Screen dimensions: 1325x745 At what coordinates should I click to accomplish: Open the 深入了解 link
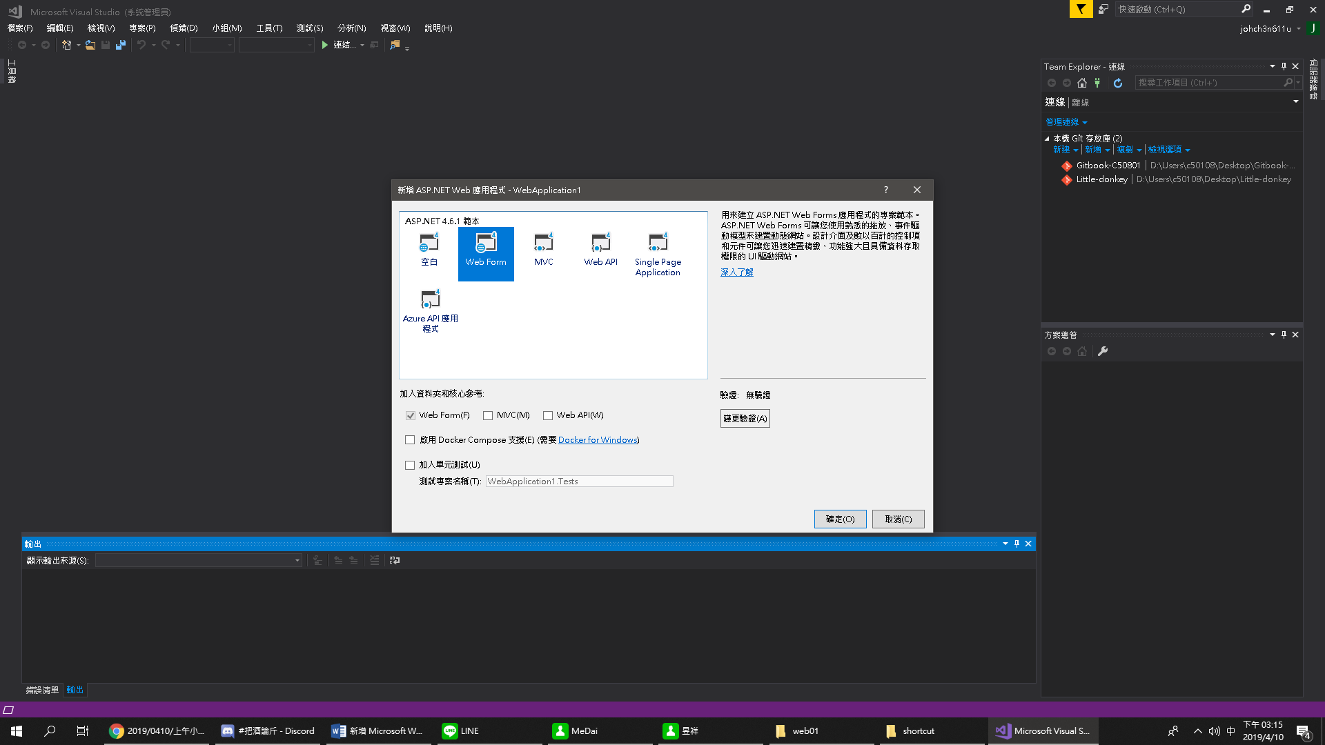coord(736,272)
